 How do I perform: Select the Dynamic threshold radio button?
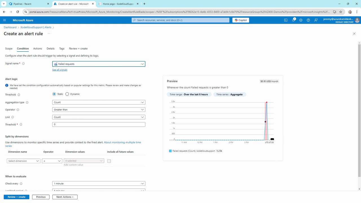(x=67, y=94)
